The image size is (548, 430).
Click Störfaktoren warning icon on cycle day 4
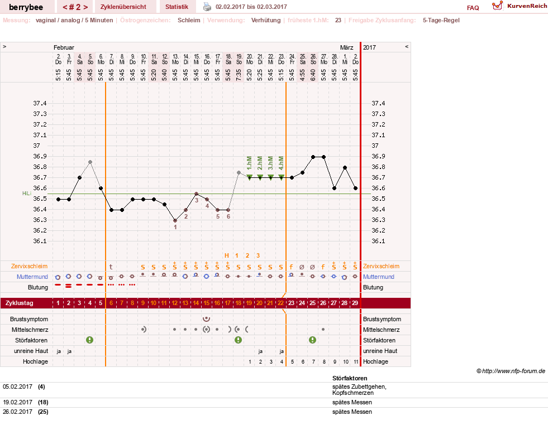(x=90, y=340)
